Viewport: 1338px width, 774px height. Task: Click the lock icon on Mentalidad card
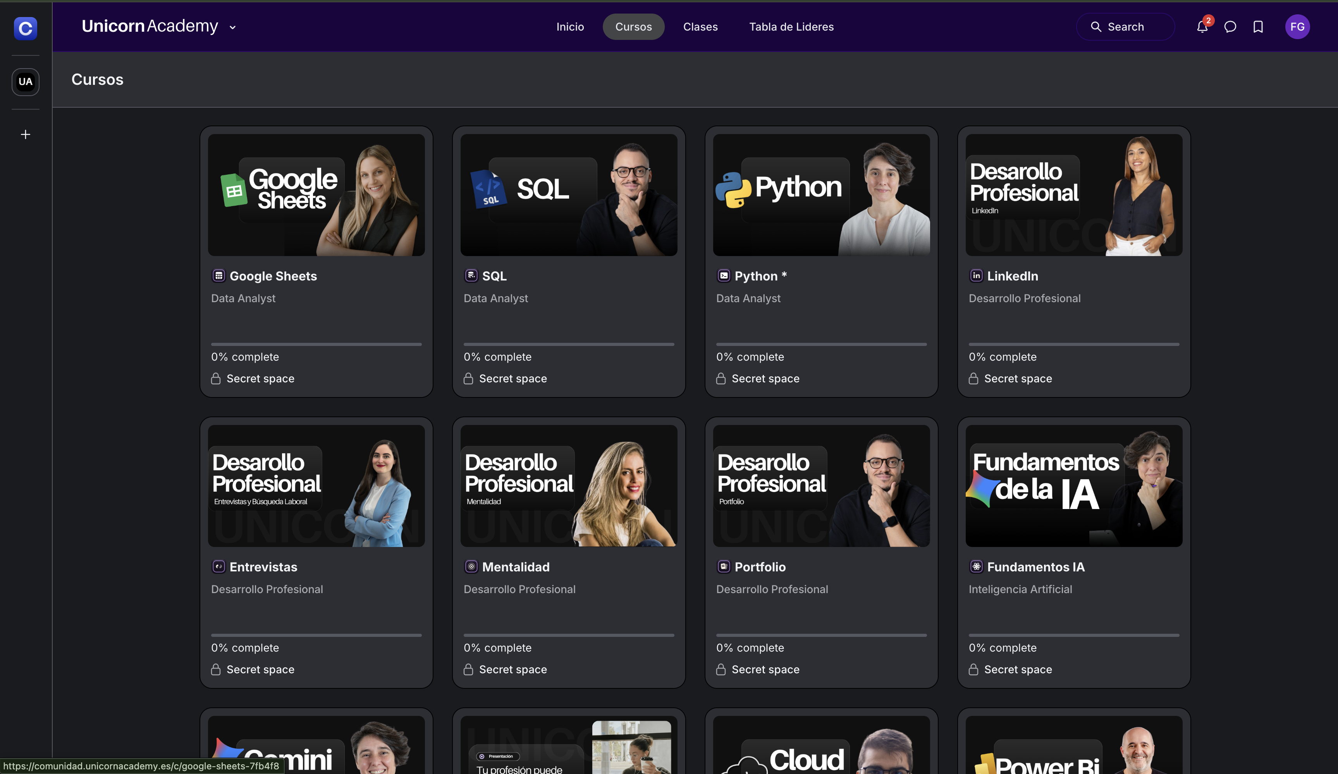tap(468, 669)
